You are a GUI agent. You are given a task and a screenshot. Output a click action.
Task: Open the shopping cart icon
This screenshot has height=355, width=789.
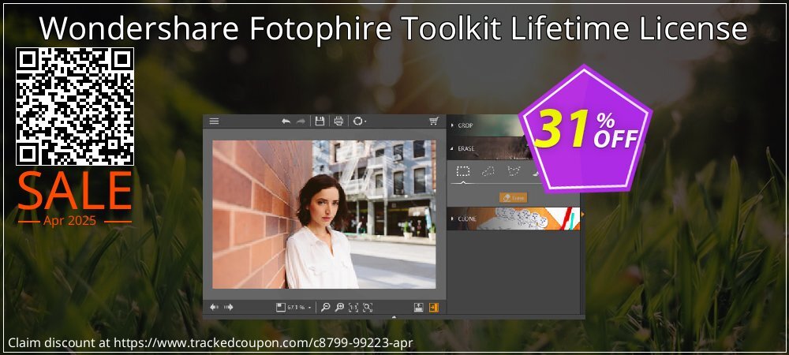[434, 121]
